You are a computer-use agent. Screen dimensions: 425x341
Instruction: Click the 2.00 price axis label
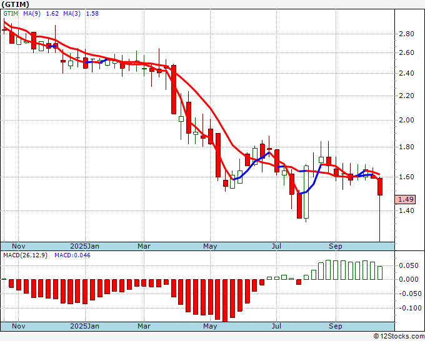pos(407,120)
